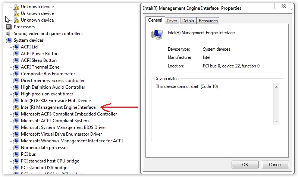Click the High precision event timer icon
The width and height of the screenshot is (298, 177).
(x=16, y=94)
